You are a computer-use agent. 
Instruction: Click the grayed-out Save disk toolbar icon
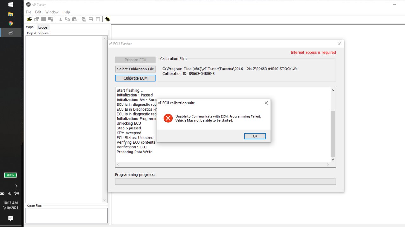tap(43, 19)
